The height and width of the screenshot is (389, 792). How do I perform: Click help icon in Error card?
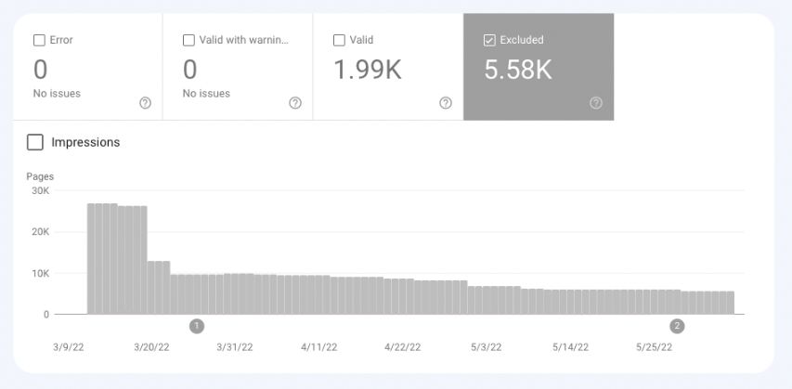tap(145, 103)
